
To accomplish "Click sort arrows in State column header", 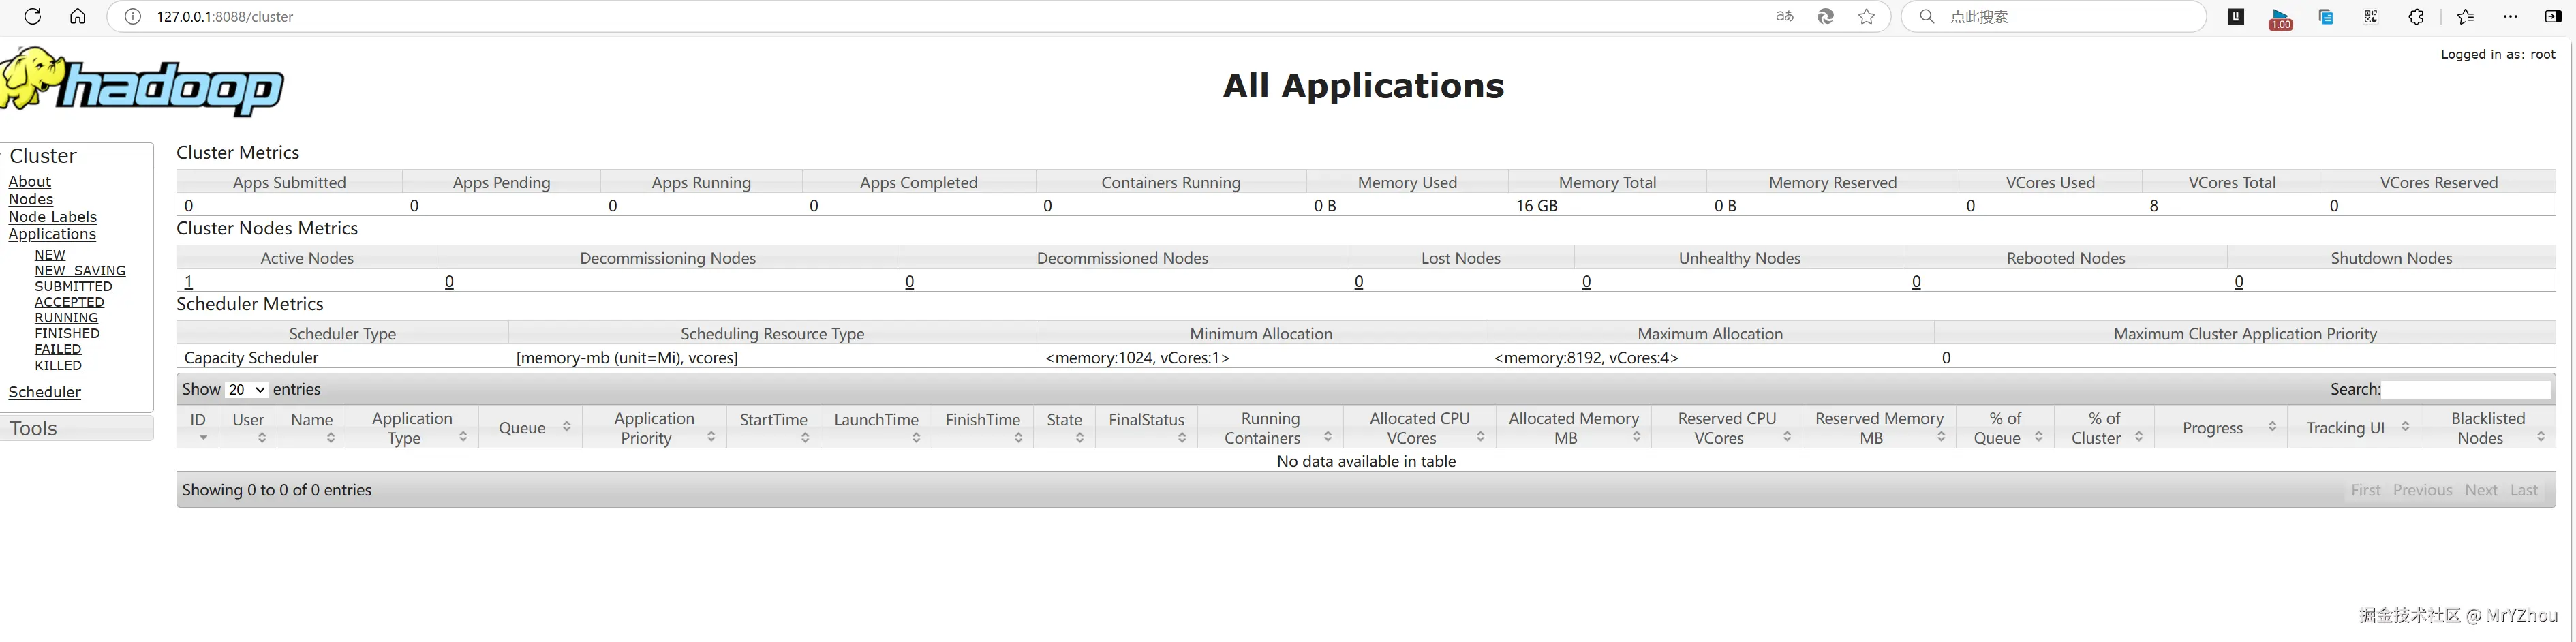I will pyautogui.click(x=1080, y=438).
